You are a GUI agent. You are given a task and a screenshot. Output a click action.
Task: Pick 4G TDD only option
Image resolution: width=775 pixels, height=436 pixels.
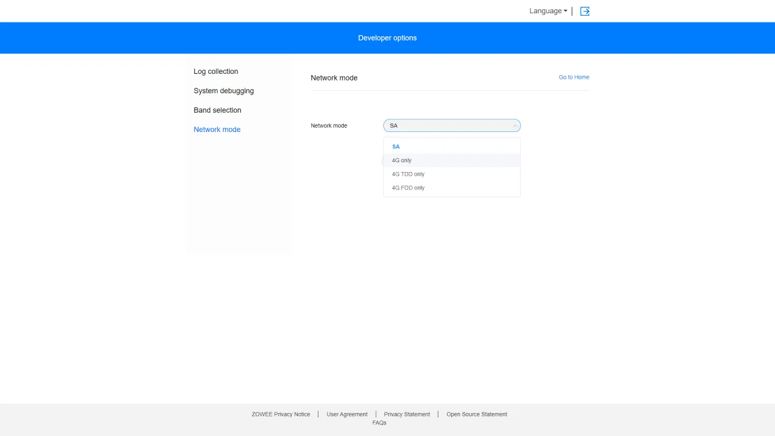point(452,174)
